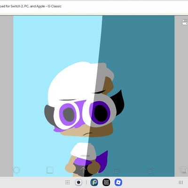188x188 pixels.
Task: Open the black castle-icon app in the taskbar
Action: tap(106, 182)
